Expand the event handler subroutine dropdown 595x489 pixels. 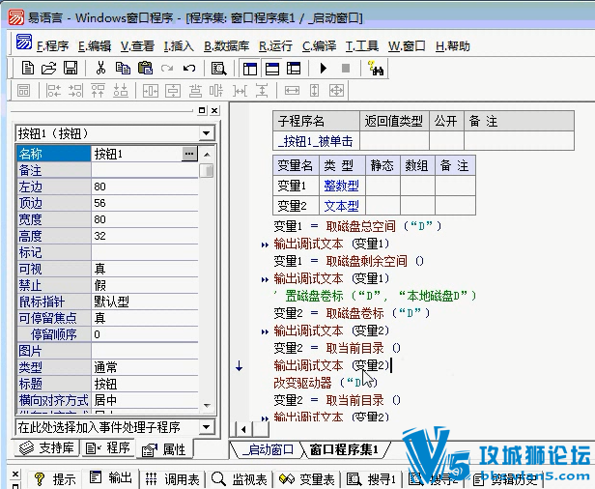[x=206, y=427]
